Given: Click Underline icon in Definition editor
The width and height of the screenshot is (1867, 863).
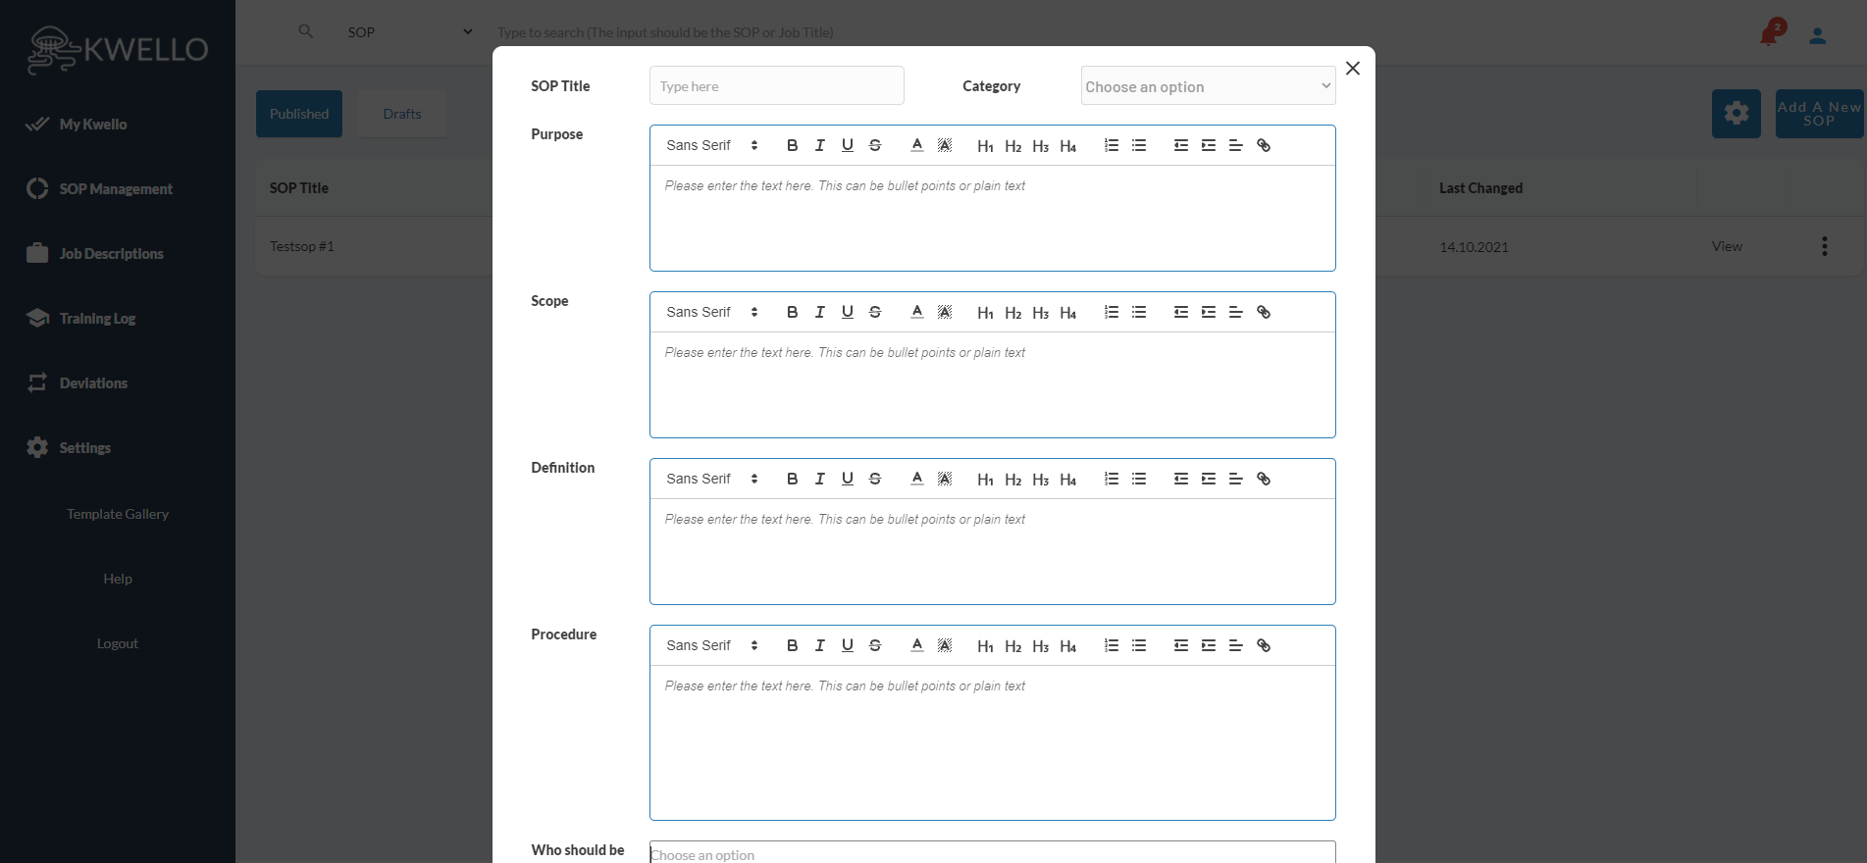Looking at the screenshot, I should point(847,479).
